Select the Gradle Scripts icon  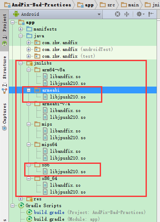[21, 205]
